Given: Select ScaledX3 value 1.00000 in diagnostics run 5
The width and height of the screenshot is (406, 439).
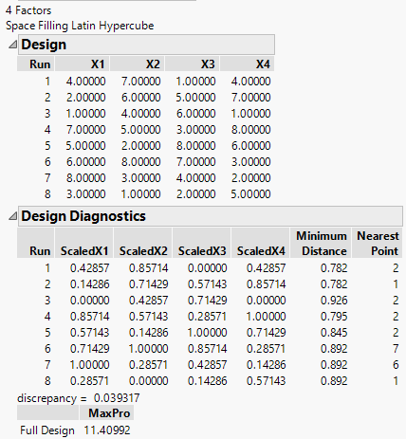Looking at the screenshot, I should pyautogui.click(x=207, y=333).
